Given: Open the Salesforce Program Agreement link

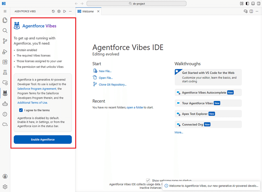Looking at the screenshot, I should point(37,89).
